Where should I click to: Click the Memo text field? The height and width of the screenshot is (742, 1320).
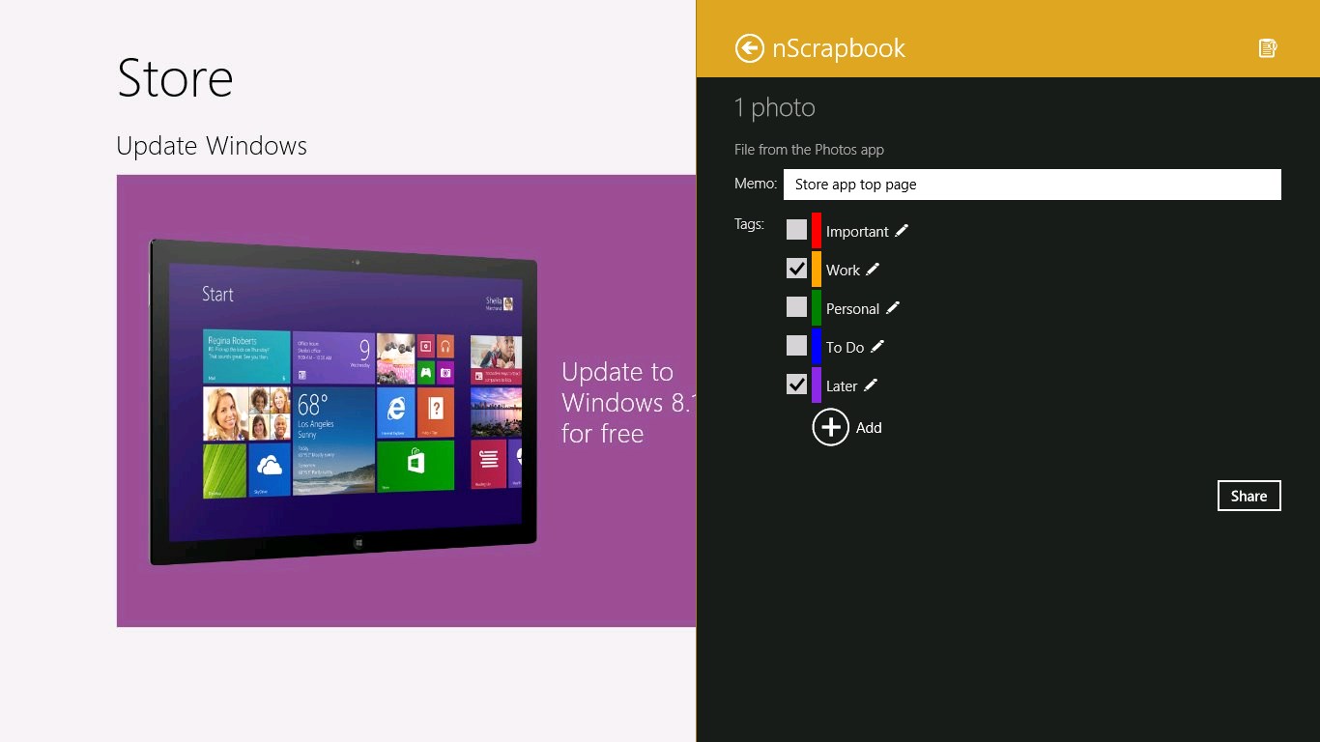point(1031,185)
